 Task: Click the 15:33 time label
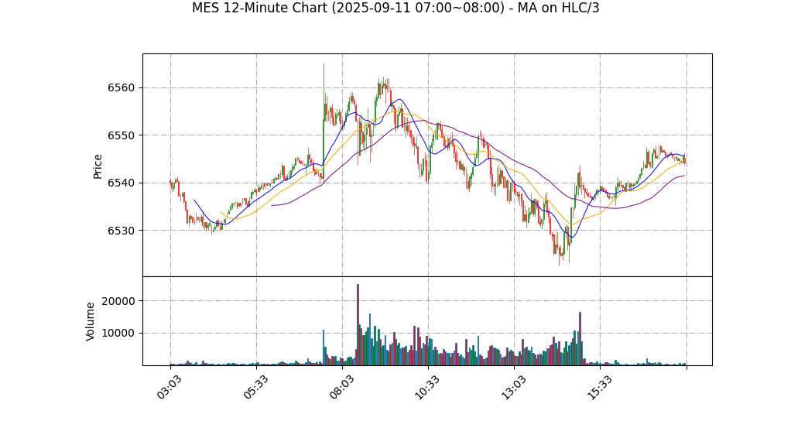[x=598, y=388]
